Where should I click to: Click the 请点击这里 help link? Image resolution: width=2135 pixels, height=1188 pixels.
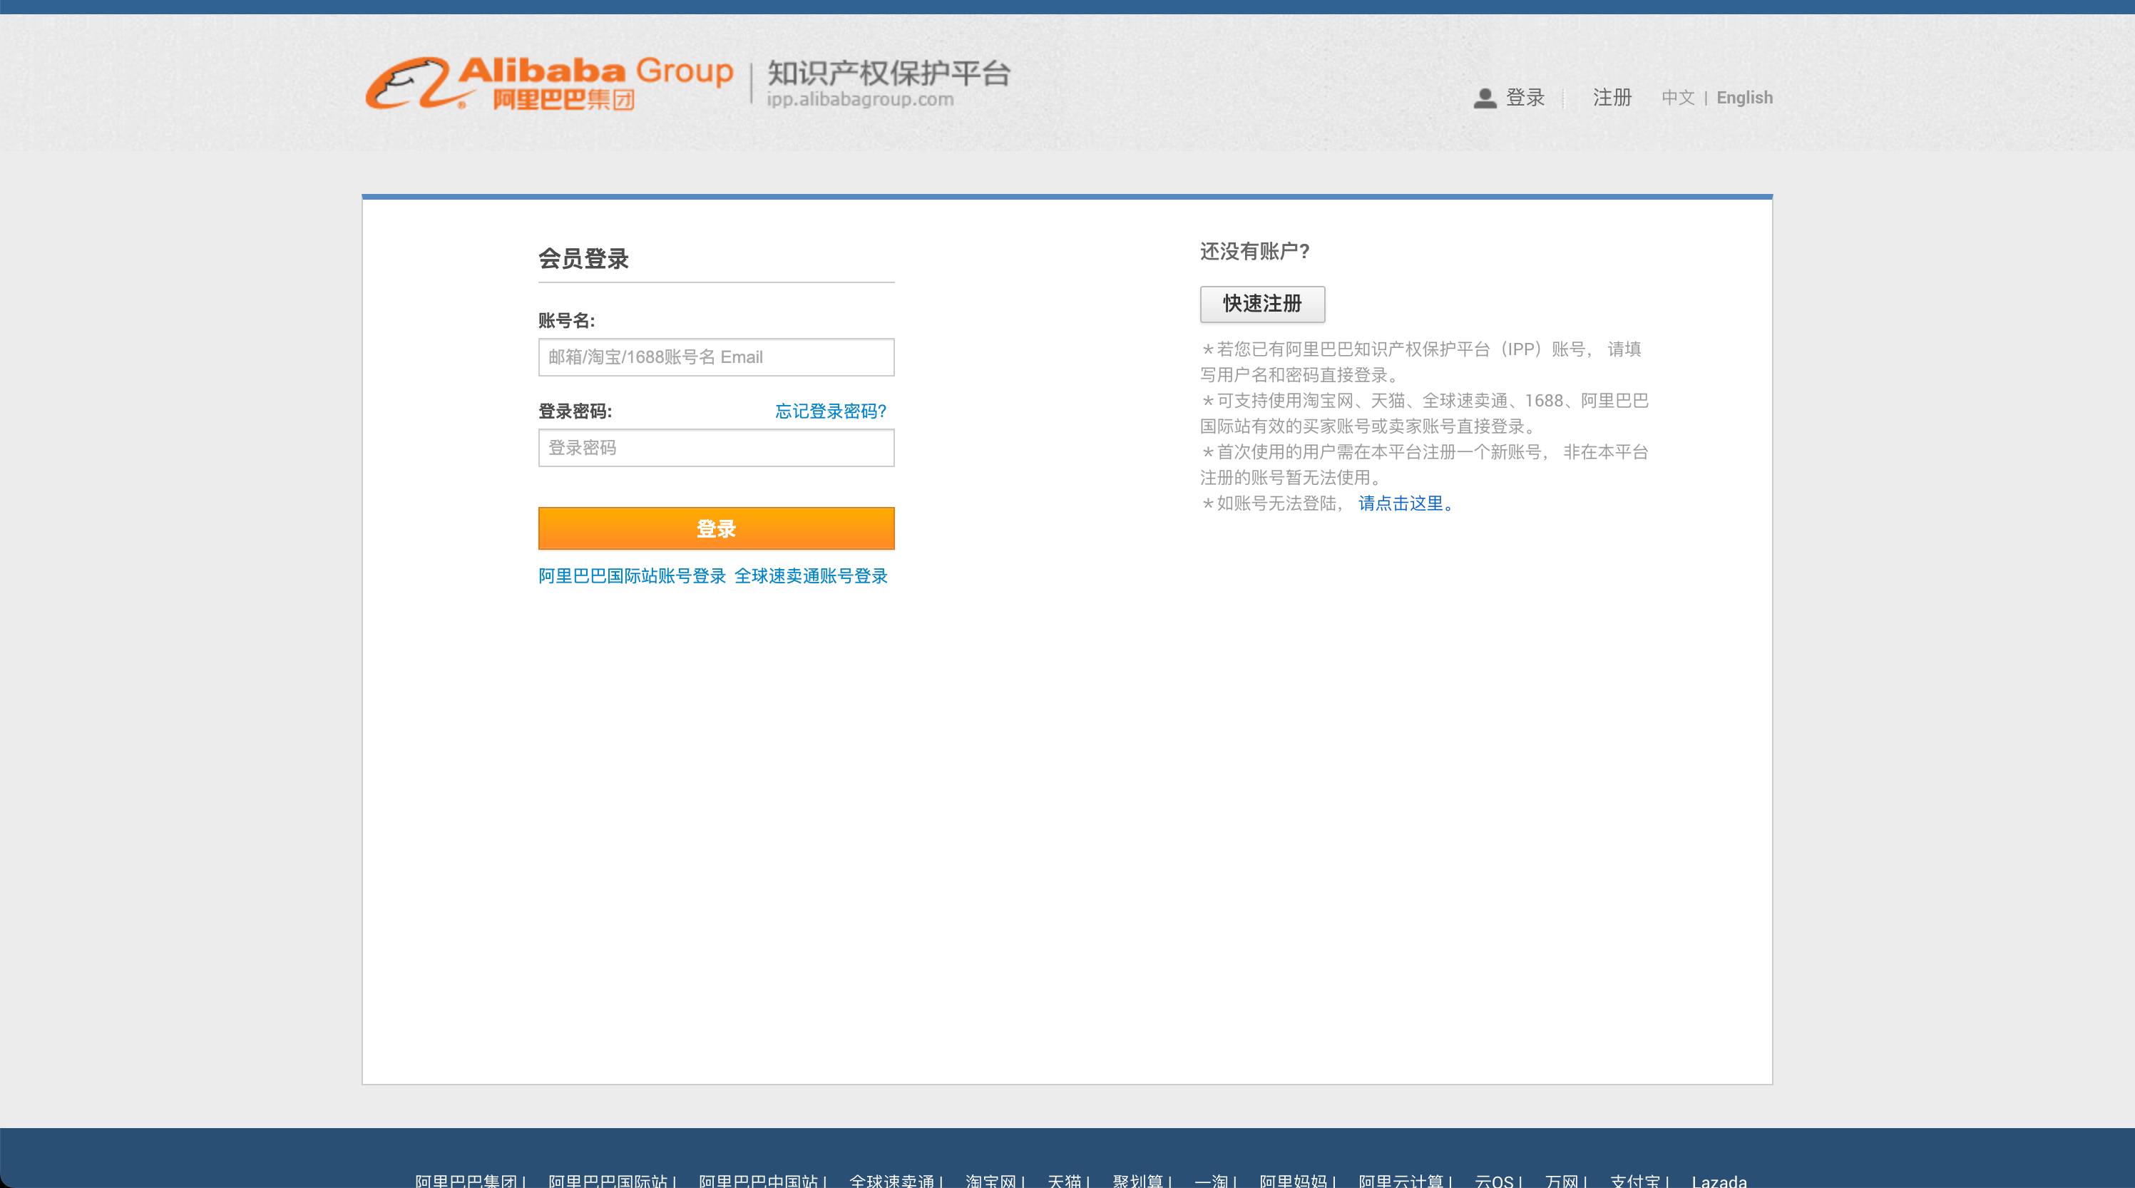coord(1406,503)
